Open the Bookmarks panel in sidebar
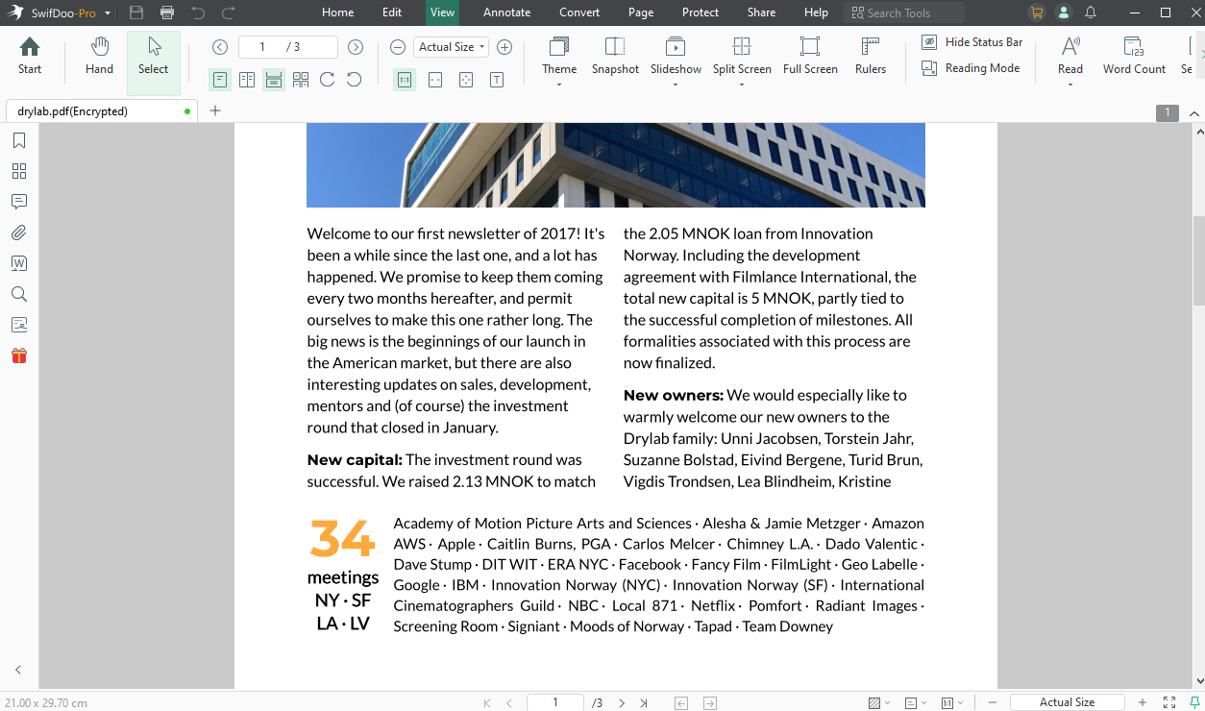The width and height of the screenshot is (1205, 711). tap(19, 140)
